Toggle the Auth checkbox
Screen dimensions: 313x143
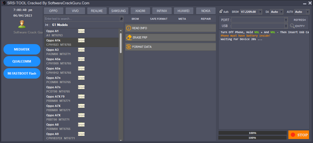coord(221,11)
